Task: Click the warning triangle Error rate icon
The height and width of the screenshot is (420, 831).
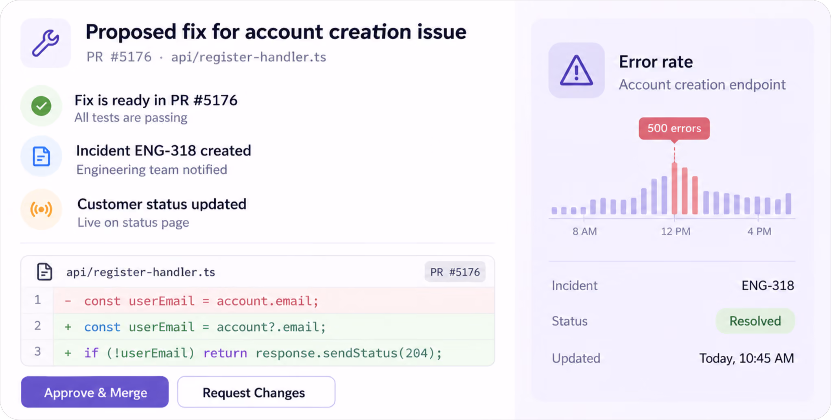Action: click(576, 70)
